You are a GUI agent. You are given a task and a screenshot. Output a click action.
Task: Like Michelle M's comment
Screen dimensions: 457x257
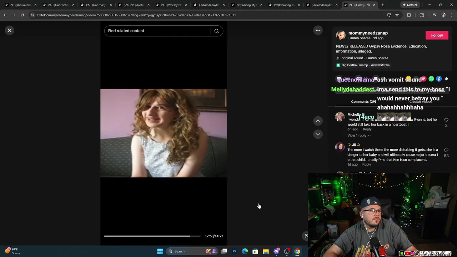[446, 120]
